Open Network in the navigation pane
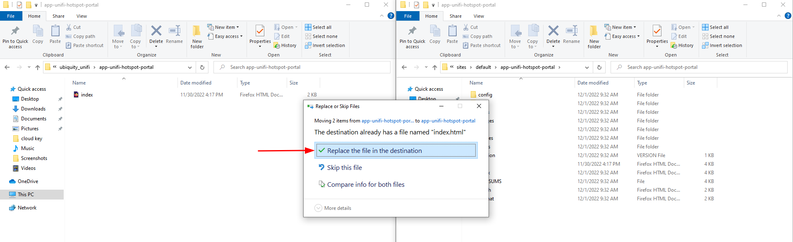This screenshot has height=242, width=793. 27,208
